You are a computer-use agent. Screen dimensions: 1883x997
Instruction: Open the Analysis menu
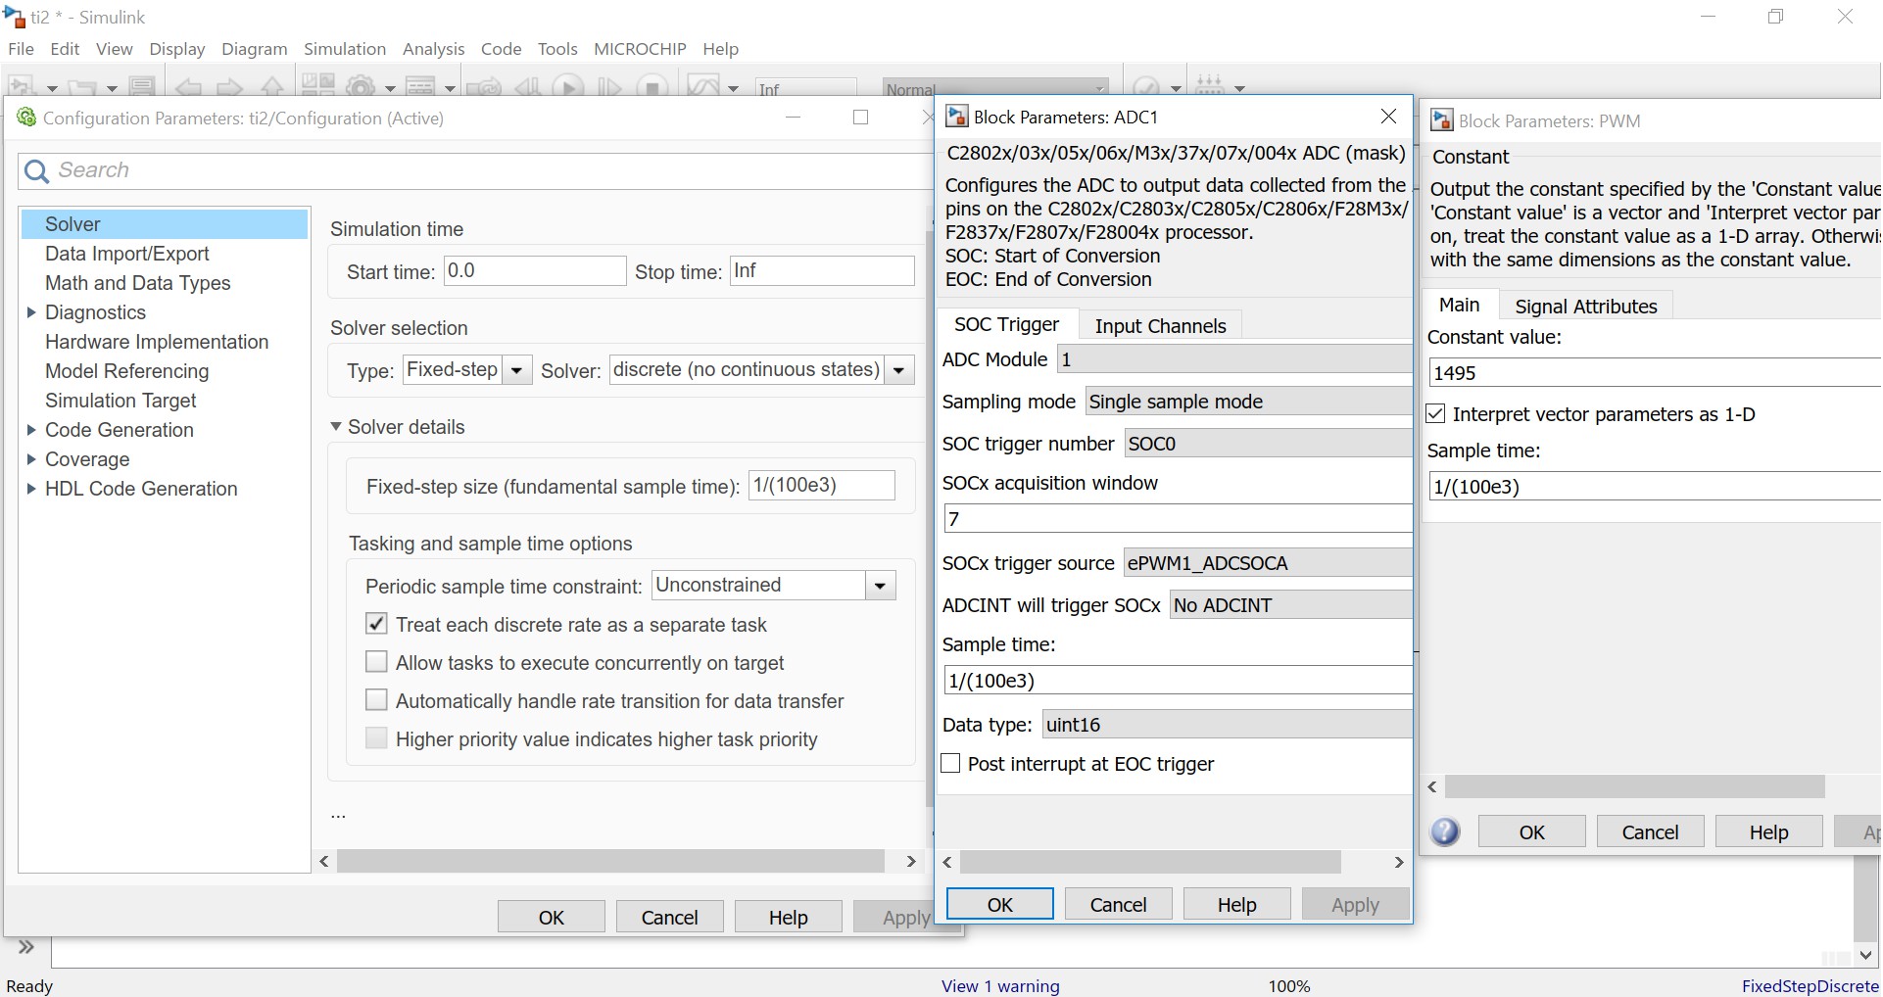coord(433,49)
